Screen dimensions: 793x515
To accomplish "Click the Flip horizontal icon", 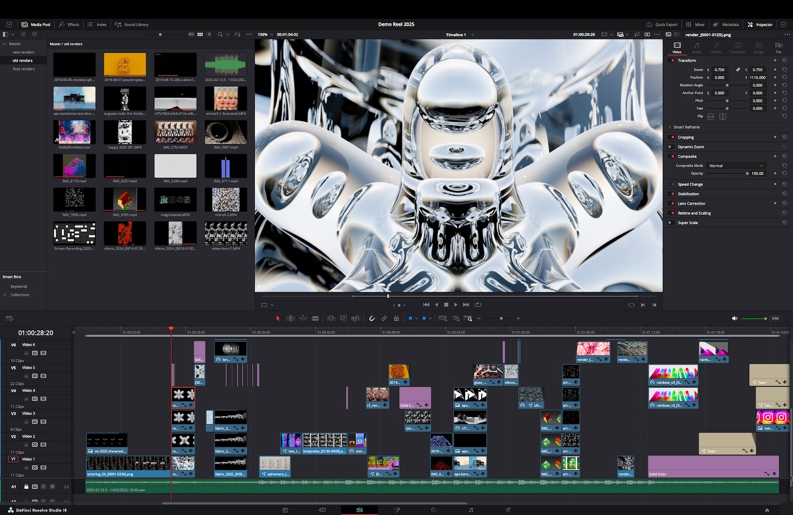I will (x=711, y=116).
